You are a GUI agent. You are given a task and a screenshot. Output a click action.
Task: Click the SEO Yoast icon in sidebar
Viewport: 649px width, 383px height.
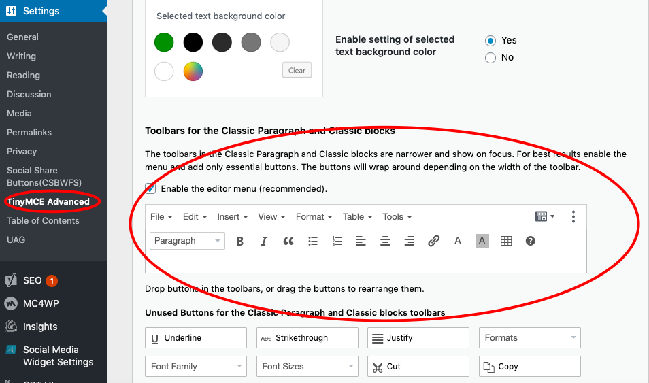click(11, 280)
